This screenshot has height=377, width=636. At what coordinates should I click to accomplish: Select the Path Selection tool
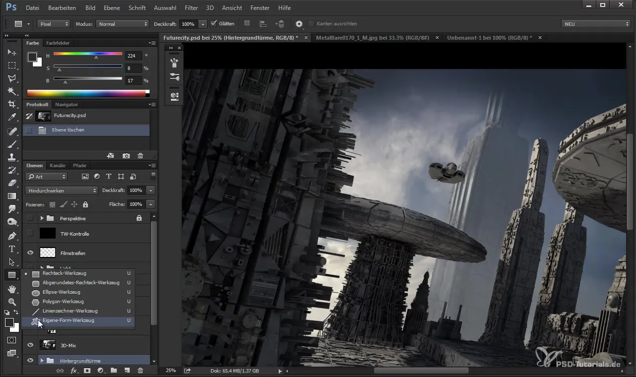click(12, 262)
